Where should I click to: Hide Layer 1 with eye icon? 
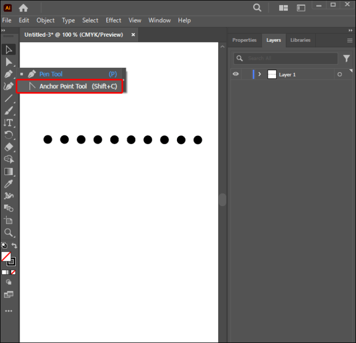(236, 74)
